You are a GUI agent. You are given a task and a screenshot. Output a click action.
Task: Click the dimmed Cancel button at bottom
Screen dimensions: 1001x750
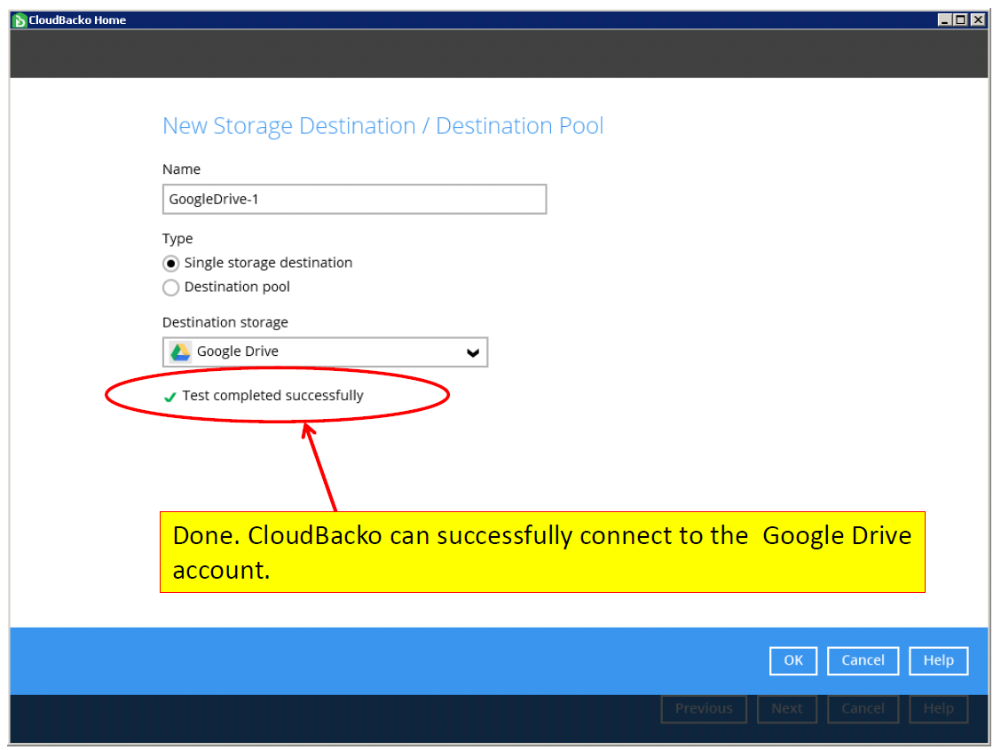(x=863, y=709)
